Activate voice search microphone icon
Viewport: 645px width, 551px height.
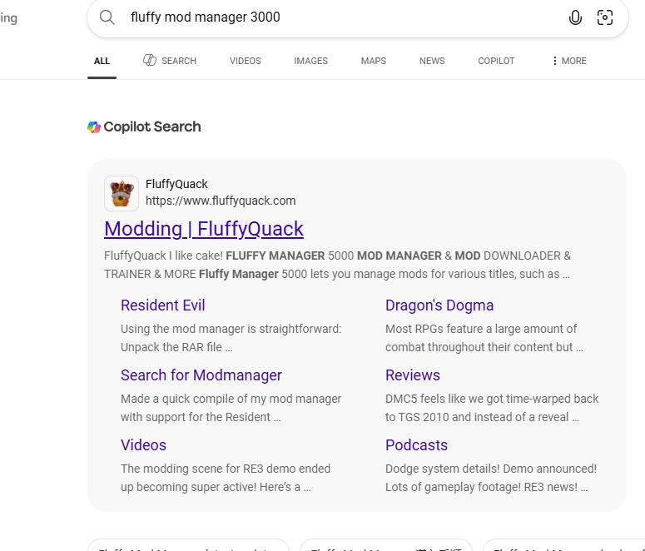(575, 17)
